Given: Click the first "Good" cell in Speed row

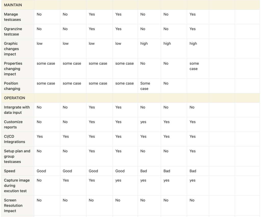Looking at the screenshot, I should click(x=41, y=171).
